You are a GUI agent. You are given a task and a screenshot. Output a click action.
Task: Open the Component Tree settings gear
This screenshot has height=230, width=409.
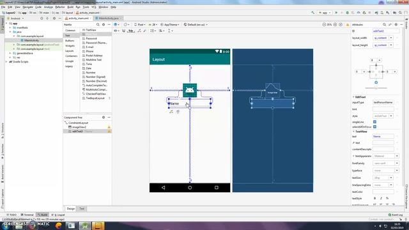tap(104, 118)
